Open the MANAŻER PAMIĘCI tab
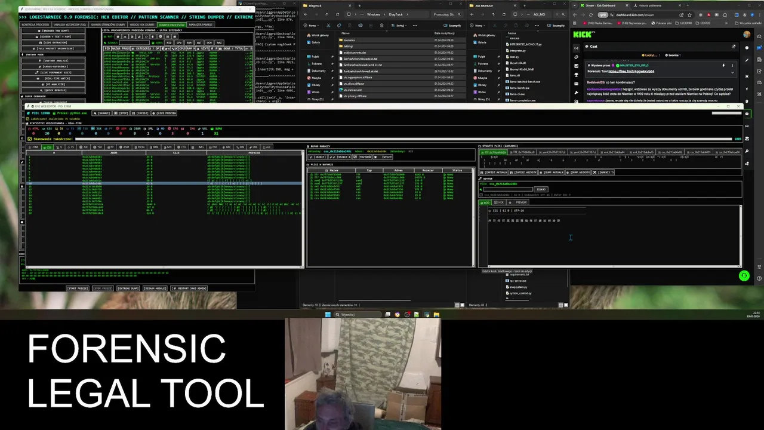The height and width of the screenshot is (430, 764). [201, 24]
